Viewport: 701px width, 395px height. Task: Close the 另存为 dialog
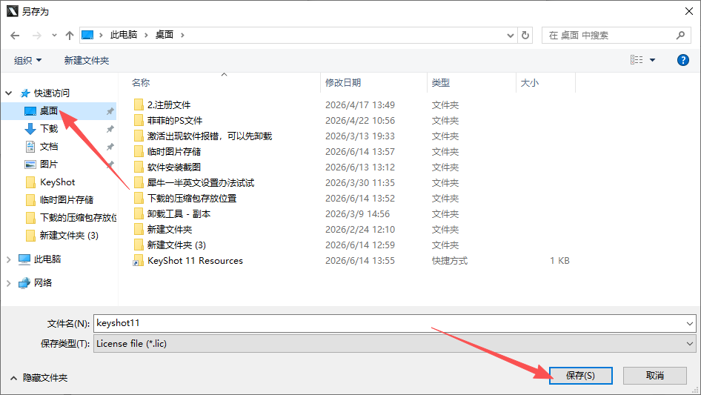pos(689,11)
